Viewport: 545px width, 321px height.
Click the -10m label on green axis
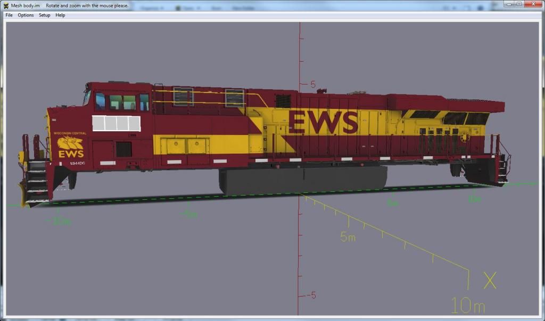(59, 221)
